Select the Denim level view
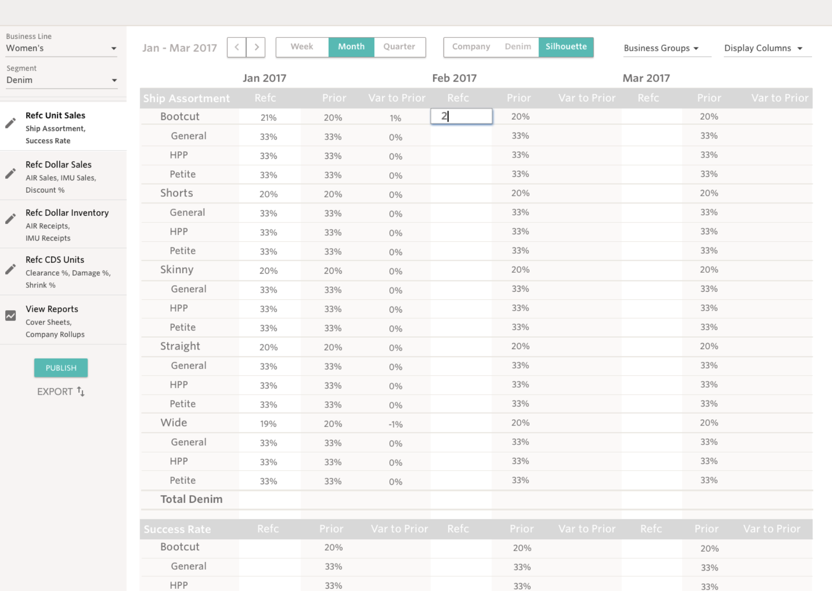 518,47
